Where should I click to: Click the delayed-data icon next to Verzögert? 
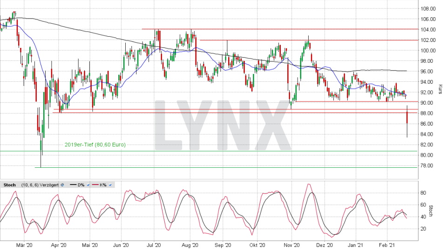62,185
